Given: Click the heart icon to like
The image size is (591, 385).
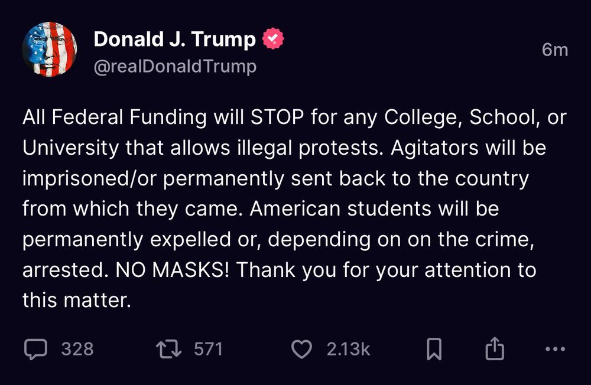Looking at the screenshot, I should pos(302,349).
